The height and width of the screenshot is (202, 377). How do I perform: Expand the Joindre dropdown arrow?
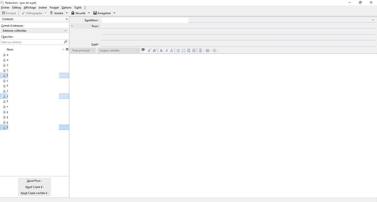(67, 13)
